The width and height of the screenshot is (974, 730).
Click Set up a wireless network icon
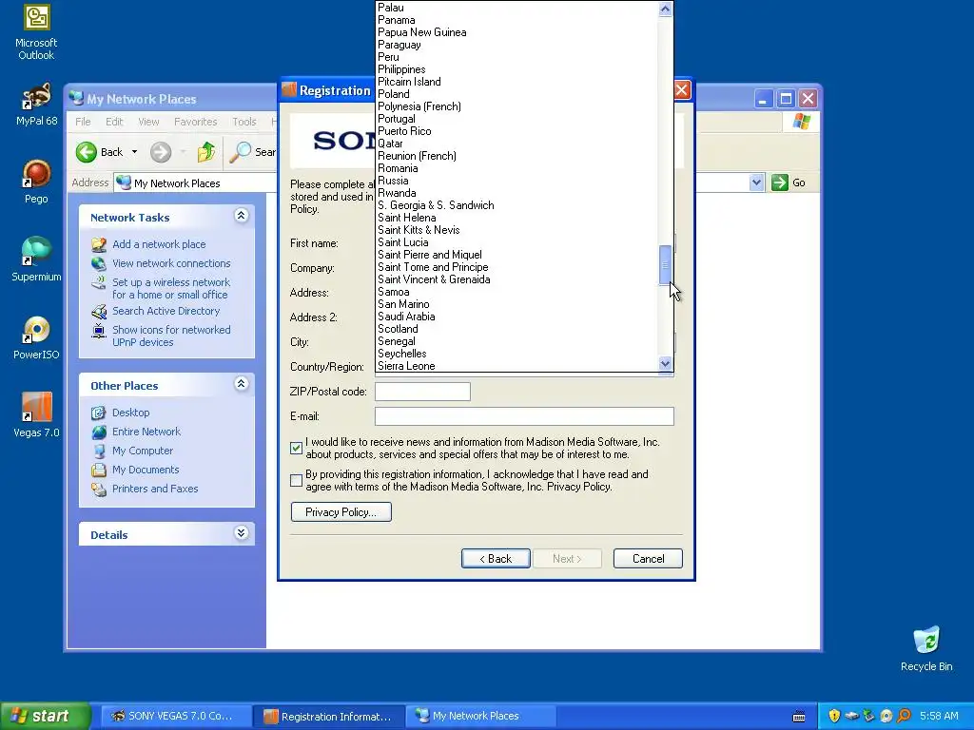pyautogui.click(x=99, y=282)
